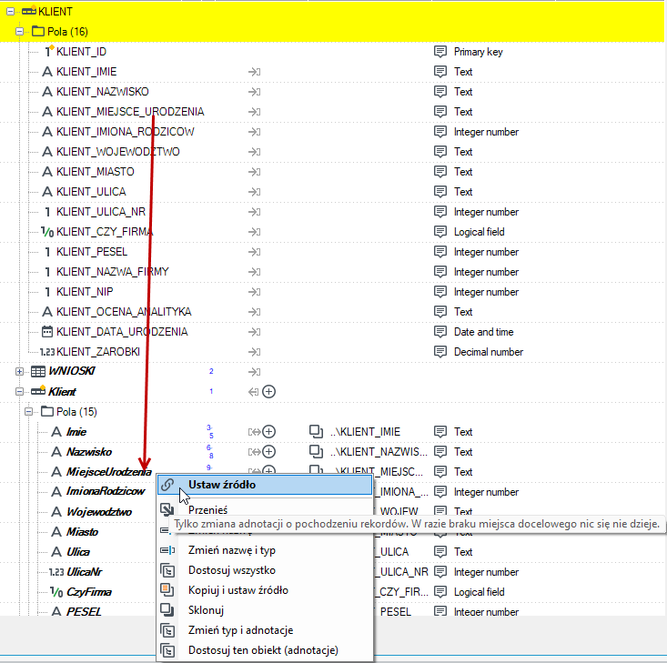Image resolution: width=667 pixels, height=663 pixels.
Task: Select the KLIENT_ID field
Action: (x=81, y=52)
